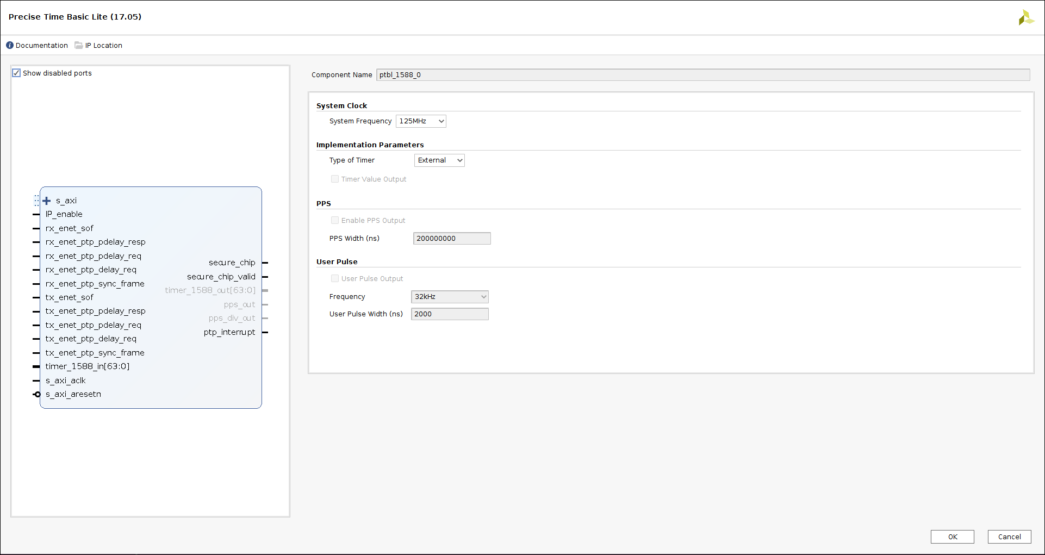The height and width of the screenshot is (555, 1045).
Task: Select the secure_chip_valid output port
Action: point(221,277)
